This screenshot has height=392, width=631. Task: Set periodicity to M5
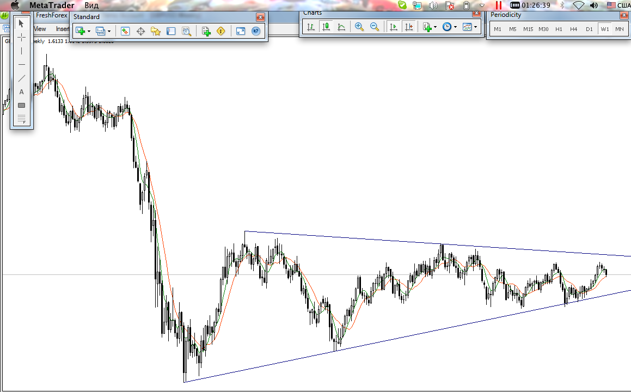click(513, 29)
